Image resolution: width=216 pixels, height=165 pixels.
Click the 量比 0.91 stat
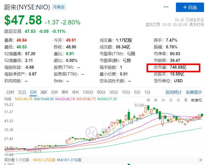(64, 54)
